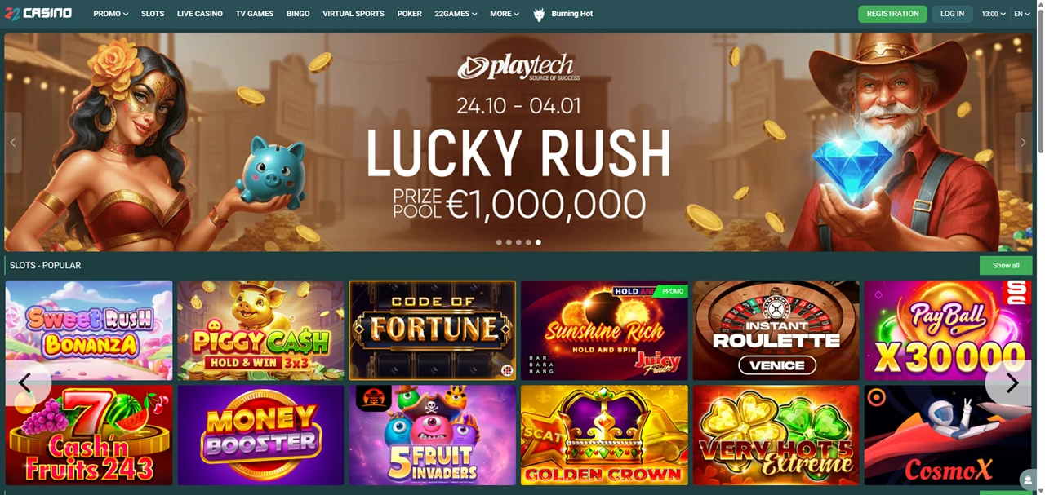The image size is (1045, 495).
Task: Show all popular slots
Action: point(1006,265)
